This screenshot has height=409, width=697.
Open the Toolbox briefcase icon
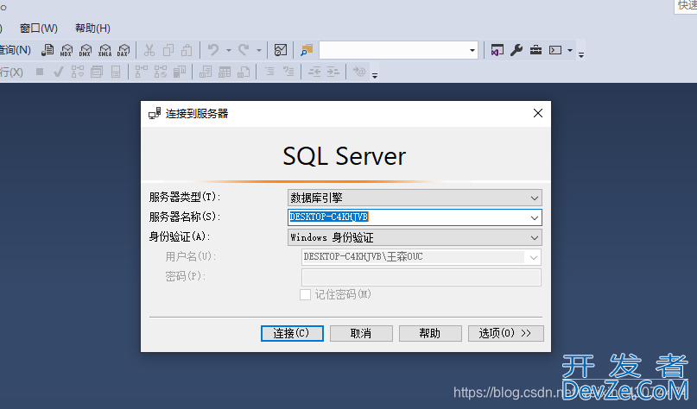coord(535,50)
